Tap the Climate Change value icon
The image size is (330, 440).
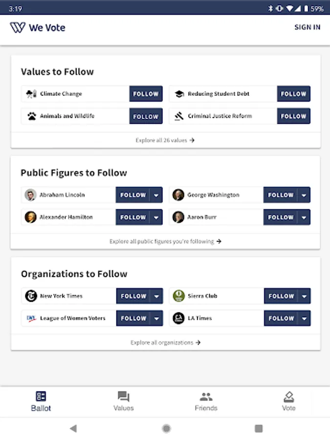31,94
